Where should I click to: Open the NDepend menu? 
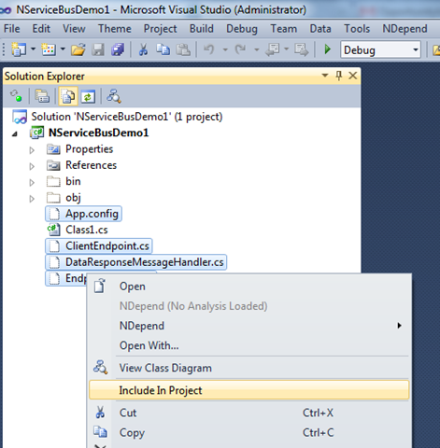click(405, 29)
